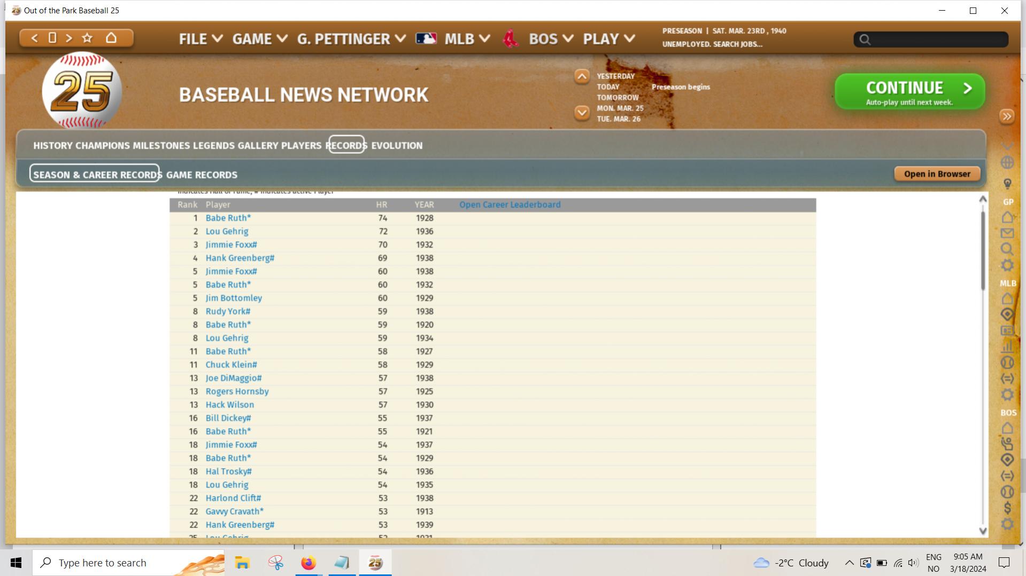Click the home icon in top navigation bar

coord(111,38)
